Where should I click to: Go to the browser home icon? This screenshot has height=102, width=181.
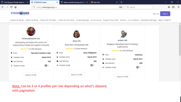(x=16, y=7)
